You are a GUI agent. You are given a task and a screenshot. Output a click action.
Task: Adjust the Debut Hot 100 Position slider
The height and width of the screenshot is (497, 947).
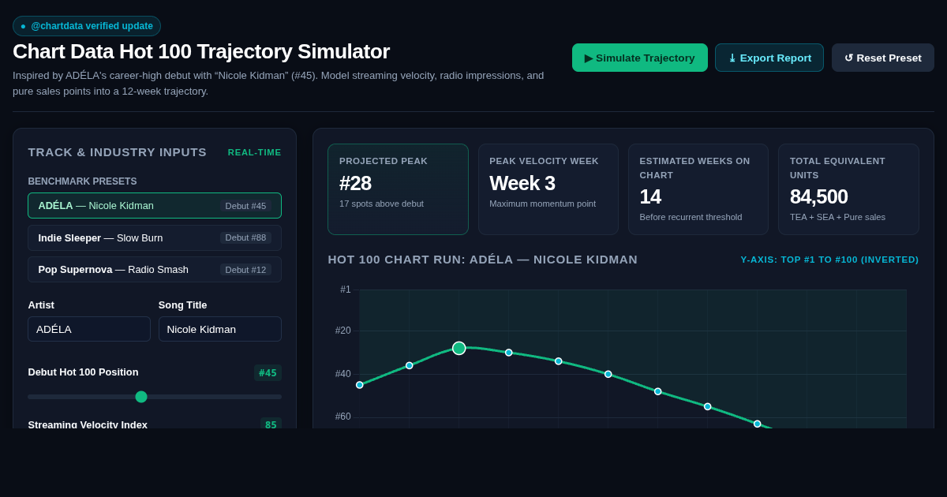click(x=155, y=397)
